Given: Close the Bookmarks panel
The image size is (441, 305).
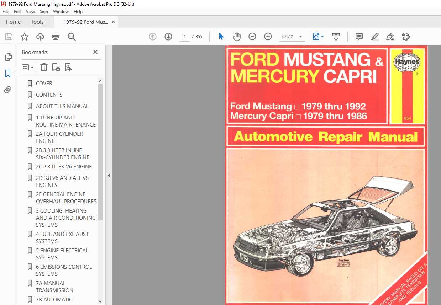Looking at the screenshot, I should coord(95,52).
